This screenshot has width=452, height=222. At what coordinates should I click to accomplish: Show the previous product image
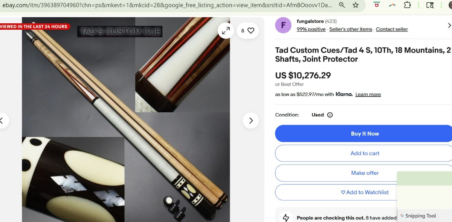pyautogui.click(x=2, y=121)
